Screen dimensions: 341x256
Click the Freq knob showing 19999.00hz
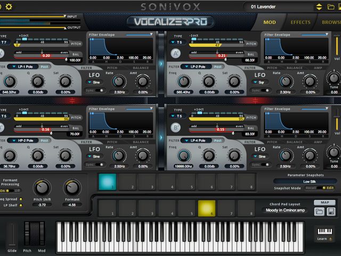coord(184,155)
